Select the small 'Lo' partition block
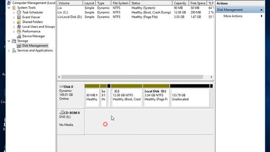 103,96
